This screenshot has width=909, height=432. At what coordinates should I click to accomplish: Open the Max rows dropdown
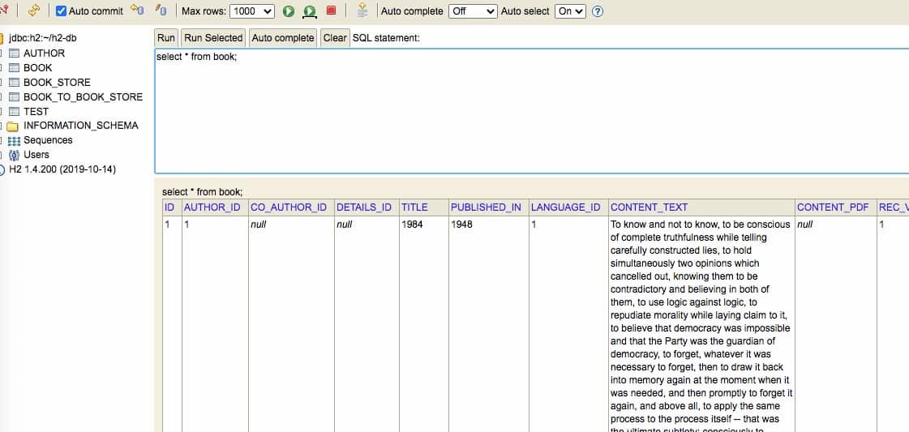[x=252, y=11]
